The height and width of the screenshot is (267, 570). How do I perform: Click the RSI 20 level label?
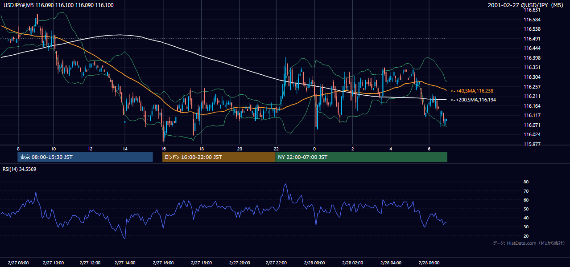[526, 236]
